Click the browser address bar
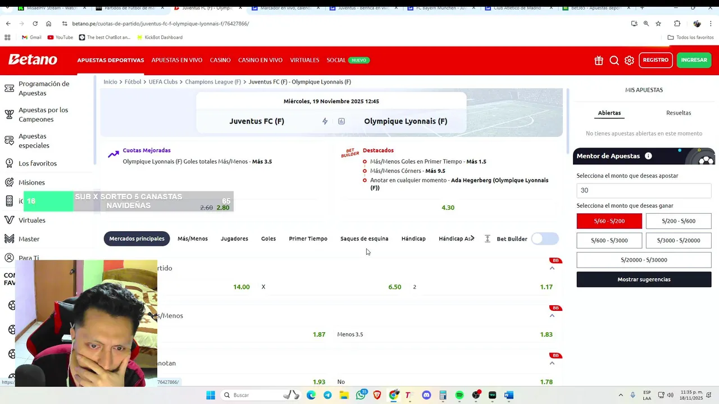 [x=343, y=24]
